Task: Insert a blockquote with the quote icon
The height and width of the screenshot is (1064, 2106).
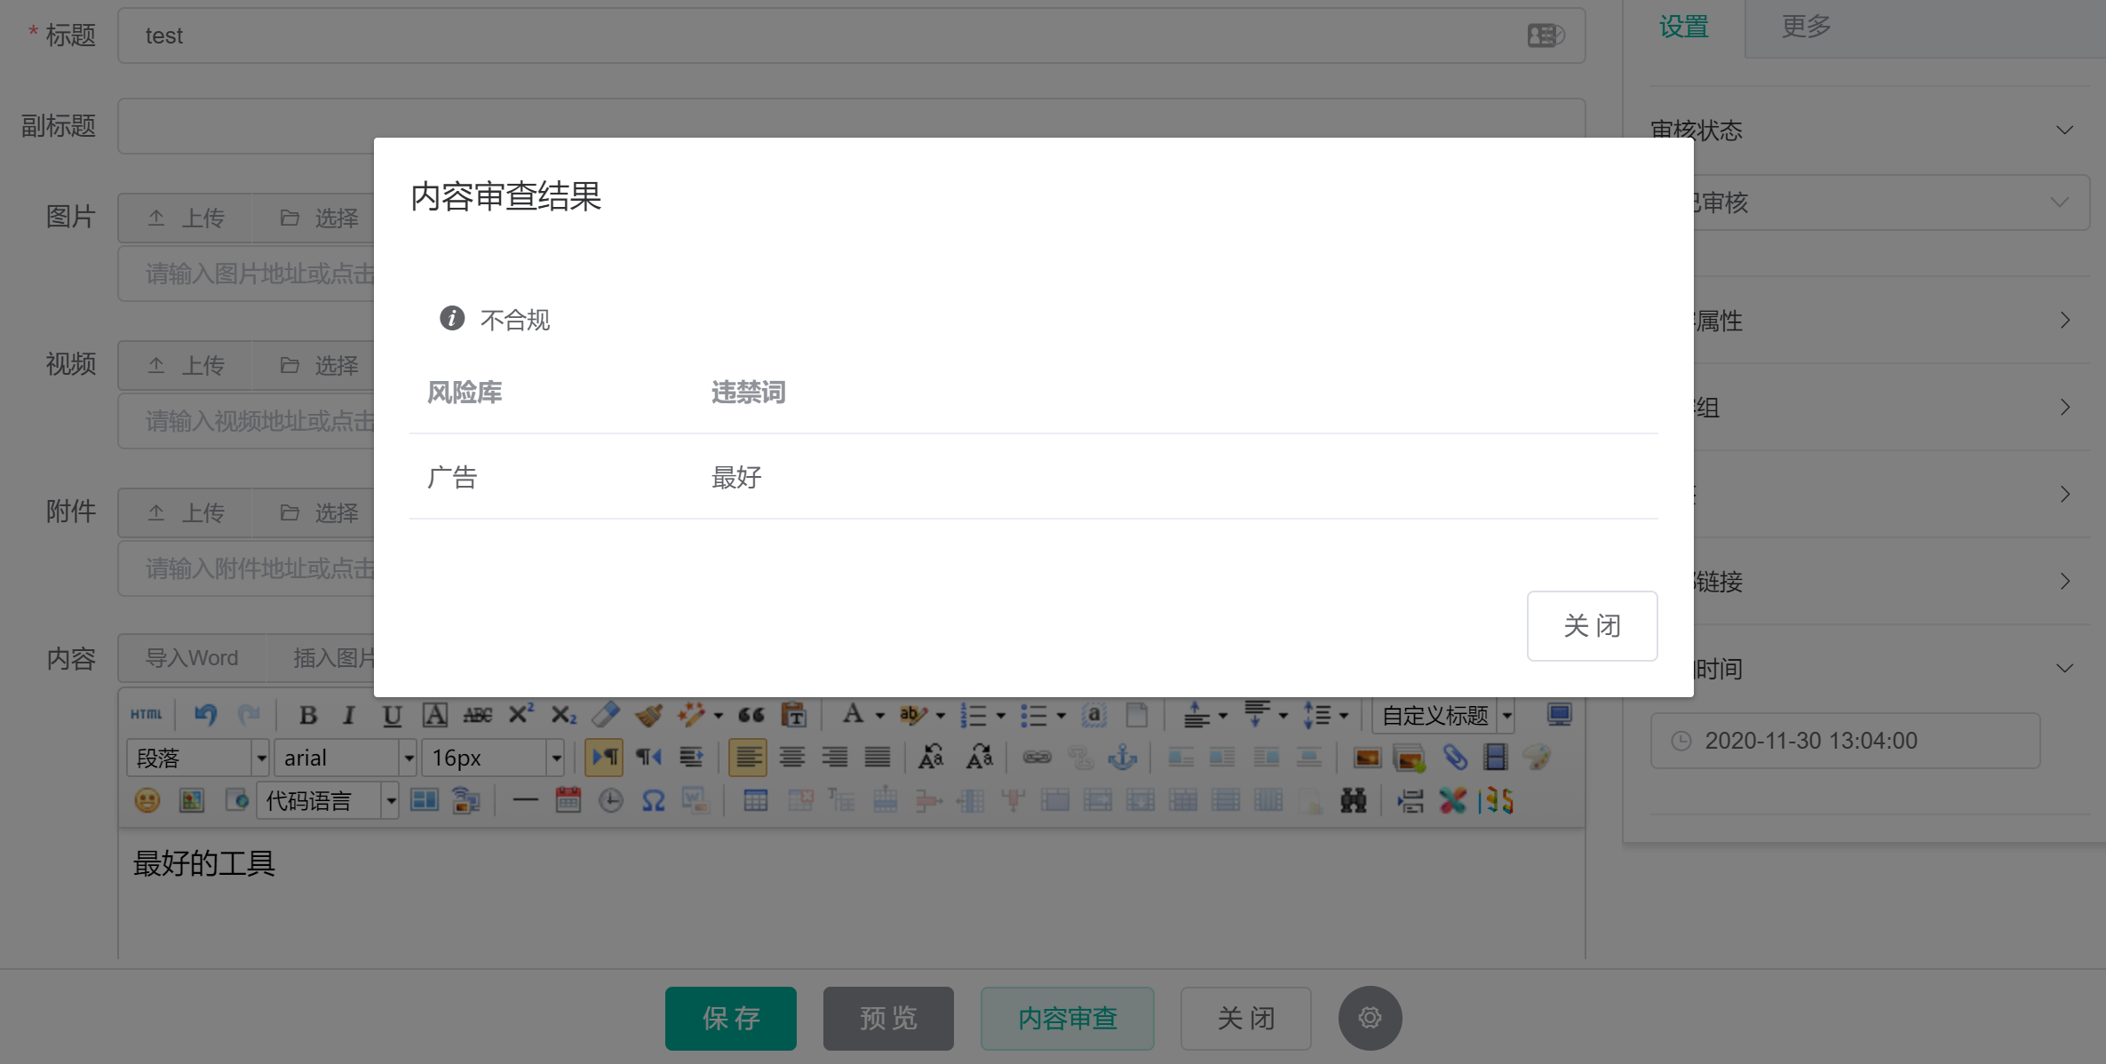Action: [751, 714]
